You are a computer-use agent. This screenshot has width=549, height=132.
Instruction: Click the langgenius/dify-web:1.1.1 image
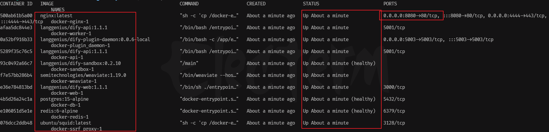tap(74, 87)
